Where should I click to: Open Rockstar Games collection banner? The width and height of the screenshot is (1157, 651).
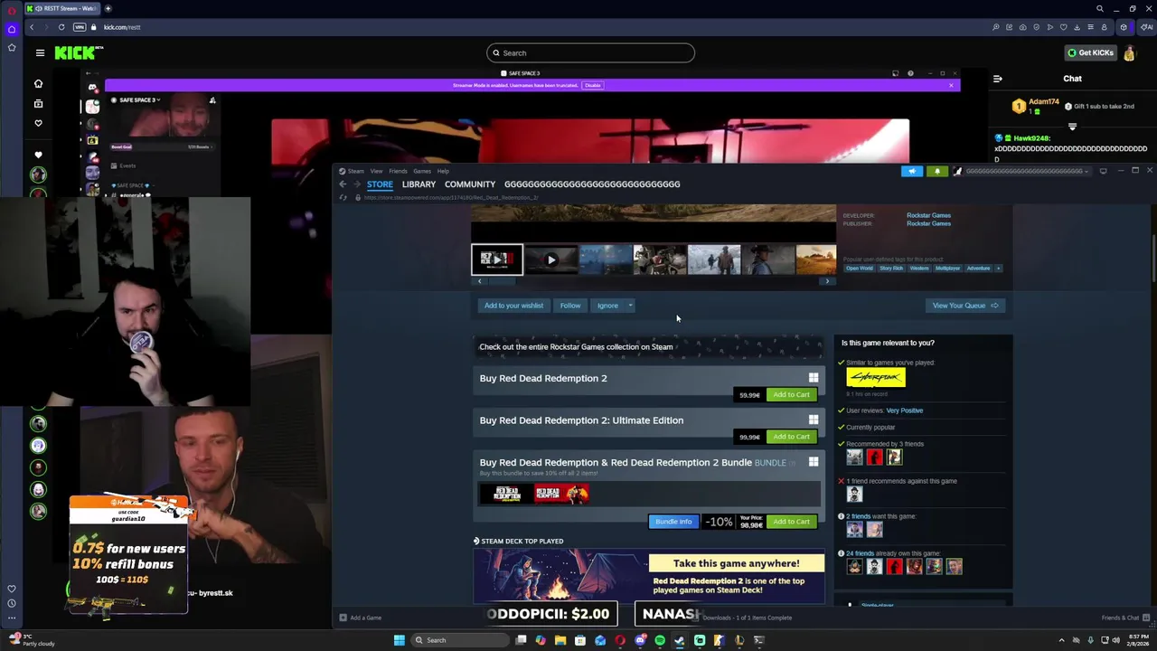[648, 347]
